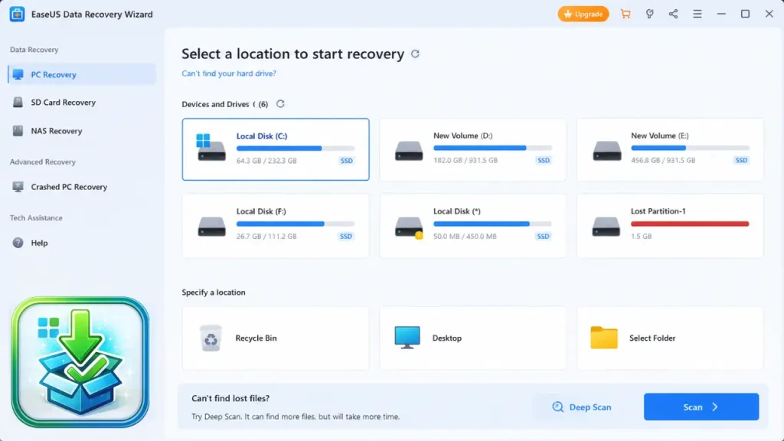Click "64.3 GB / 232.3 GB" text

266,161
